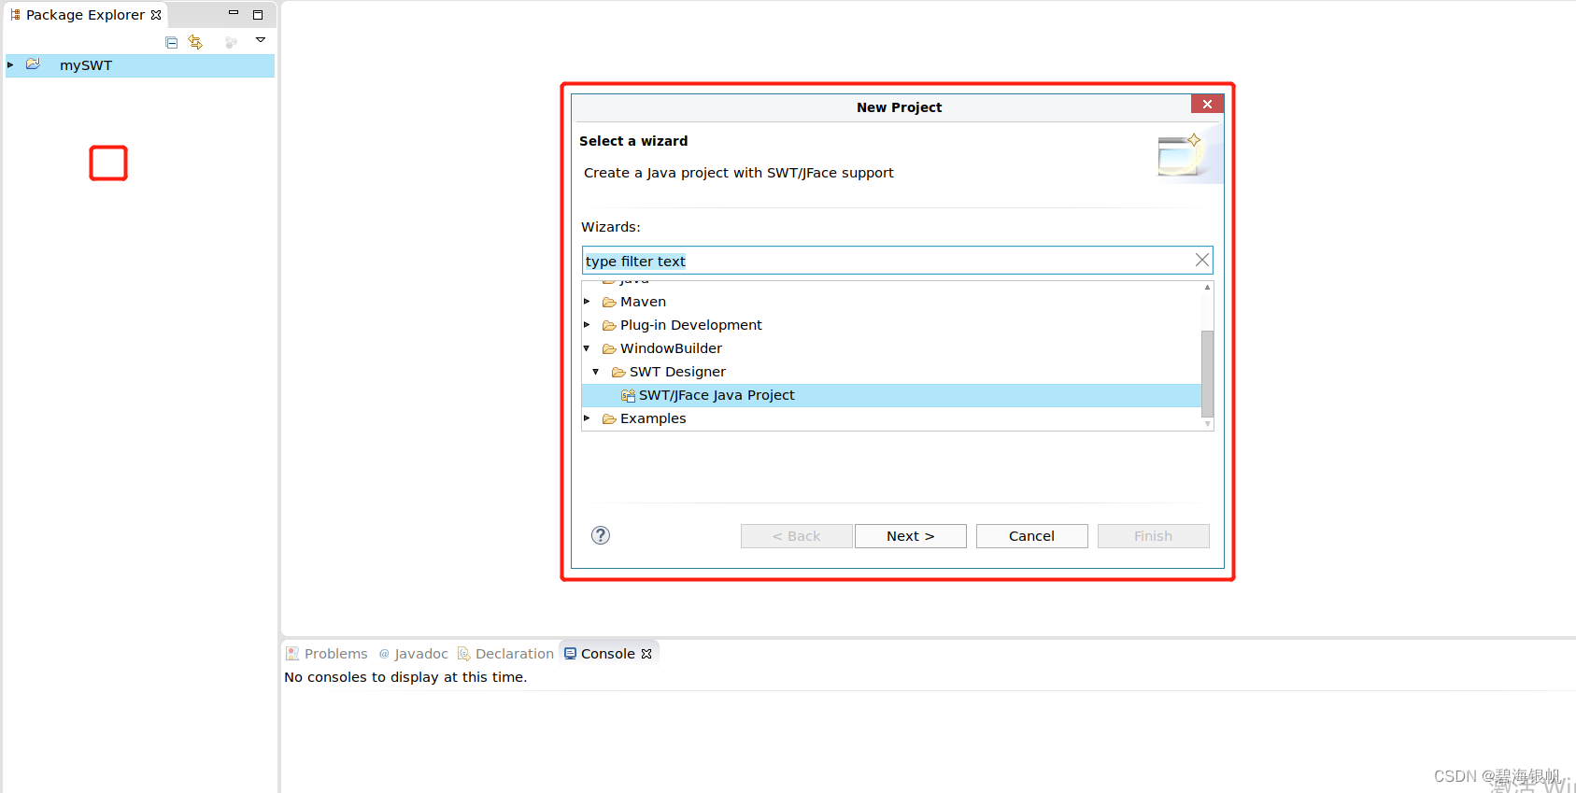This screenshot has width=1576, height=793.
Task: Select the Console tab
Action: (x=607, y=654)
